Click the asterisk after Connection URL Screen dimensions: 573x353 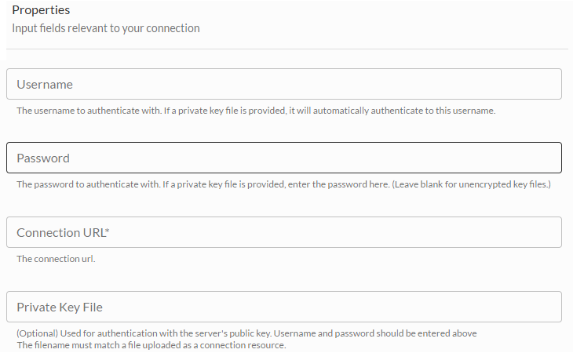107,231
